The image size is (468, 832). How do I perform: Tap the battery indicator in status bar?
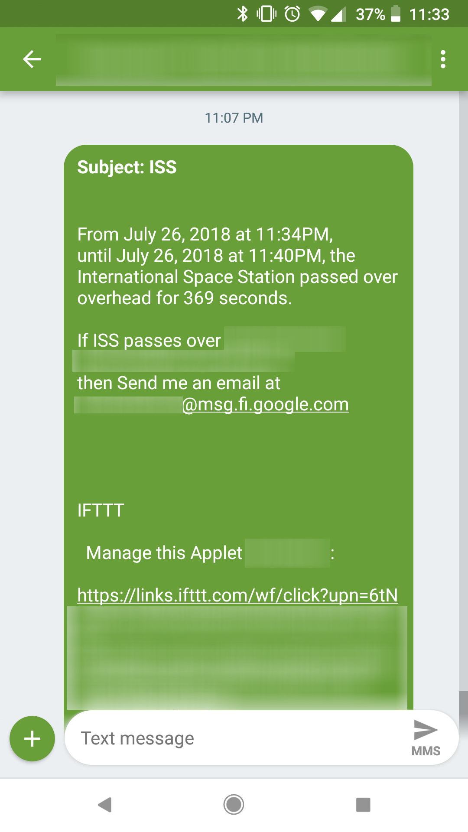(x=396, y=14)
